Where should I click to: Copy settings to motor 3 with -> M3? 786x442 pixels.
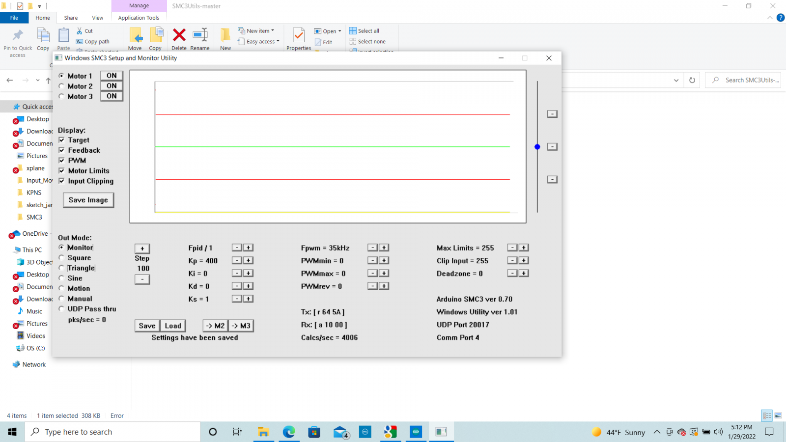tap(241, 326)
